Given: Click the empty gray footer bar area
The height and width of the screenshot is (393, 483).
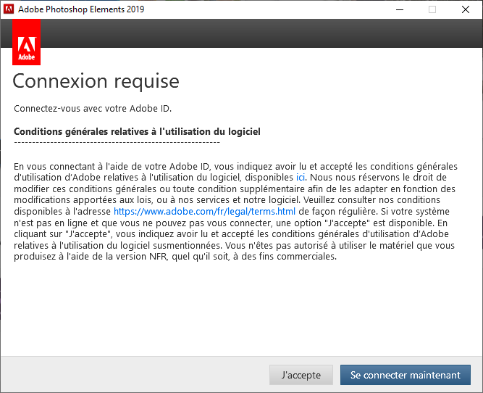Looking at the screenshot, I should coord(130,375).
